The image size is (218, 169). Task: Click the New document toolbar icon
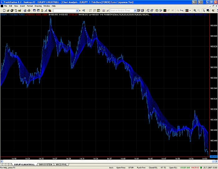coord(4,10)
